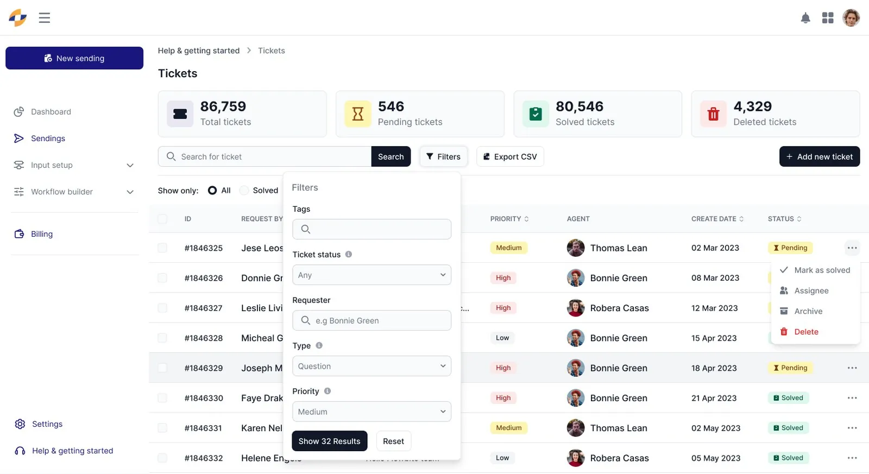Click Show 32 Results button
The width and height of the screenshot is (869, 474).
[330, 441]
